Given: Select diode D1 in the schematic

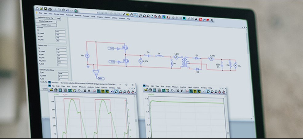Looking at the screenshot, I should tap(197, 58).
